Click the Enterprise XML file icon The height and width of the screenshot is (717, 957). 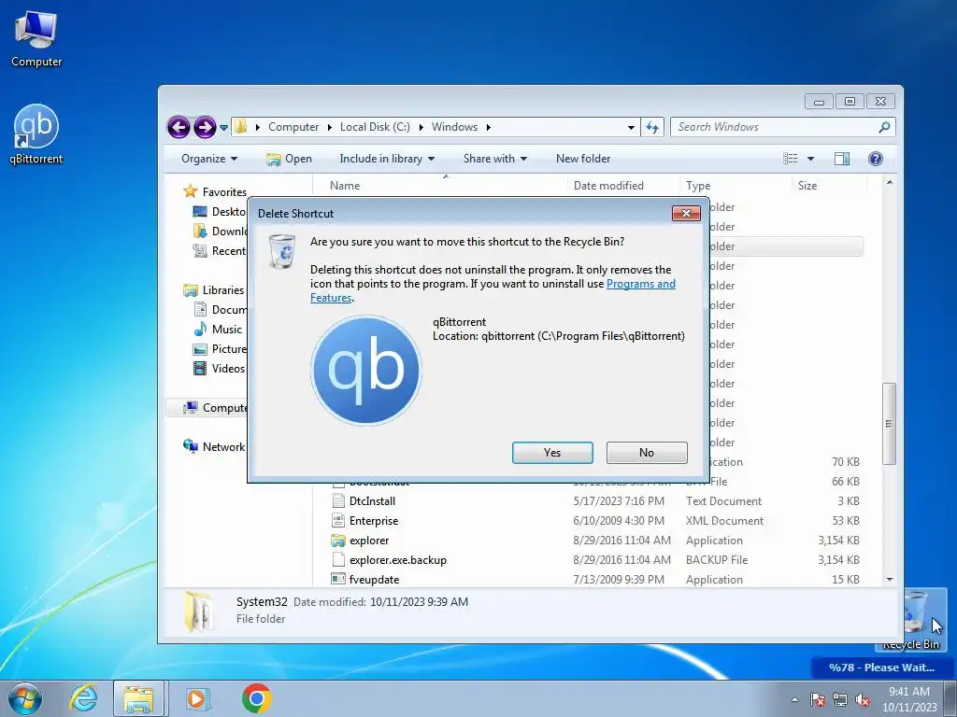coord(338,521)
